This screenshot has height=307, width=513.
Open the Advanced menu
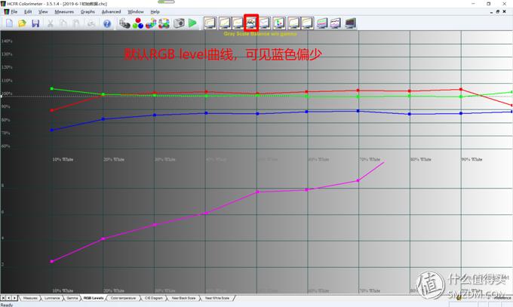111,12
